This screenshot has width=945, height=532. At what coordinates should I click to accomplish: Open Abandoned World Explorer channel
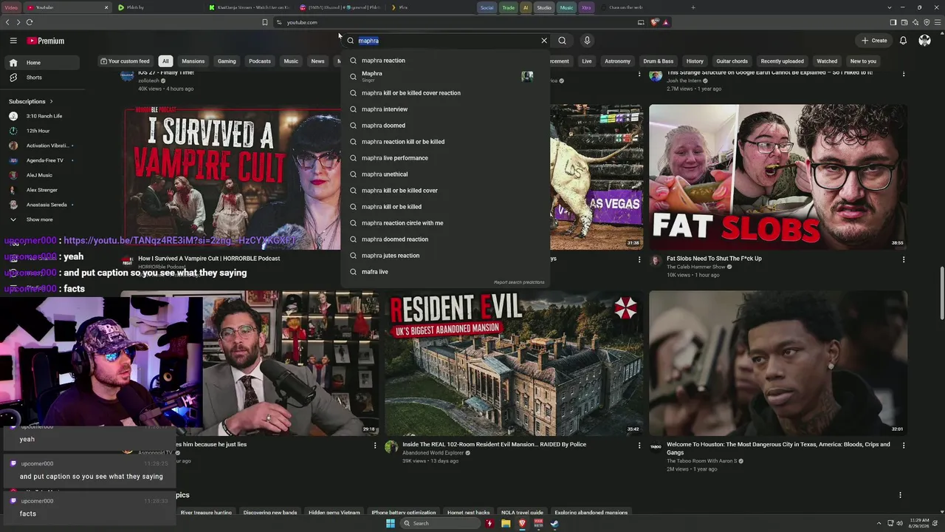[x=433, y=453]
